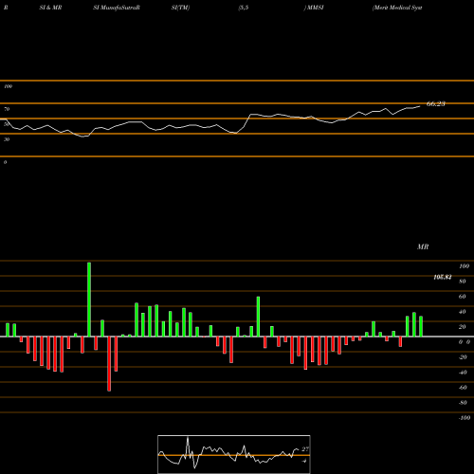Screen dimensions: 474x474
Task: Click the '-80' label on MR axis
Action: point(463,403)
